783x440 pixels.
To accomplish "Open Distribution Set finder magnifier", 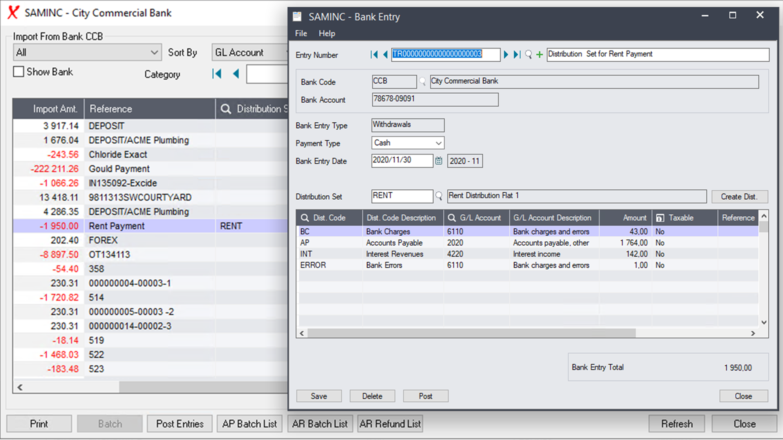I will click(439, 196).
